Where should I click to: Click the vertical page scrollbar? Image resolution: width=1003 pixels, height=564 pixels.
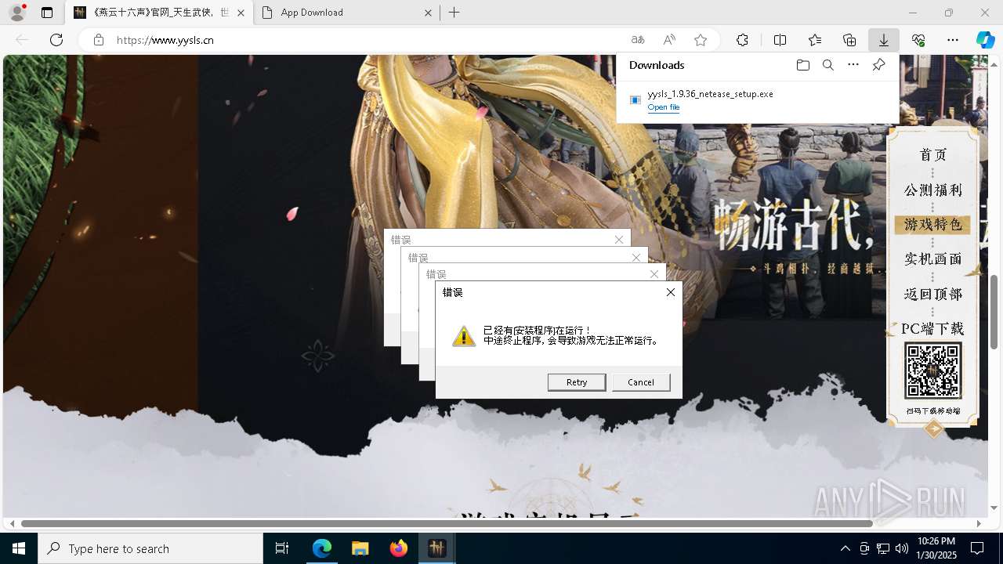[x=994, y=312]
